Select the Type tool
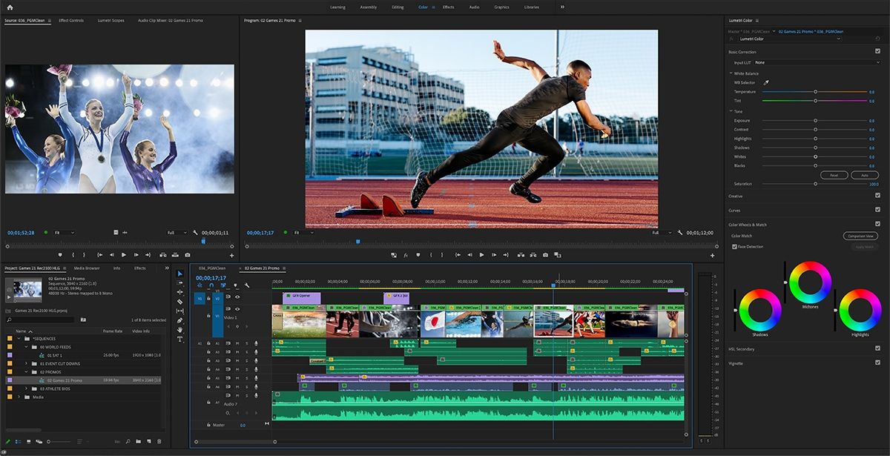 [x=179, y=340]
